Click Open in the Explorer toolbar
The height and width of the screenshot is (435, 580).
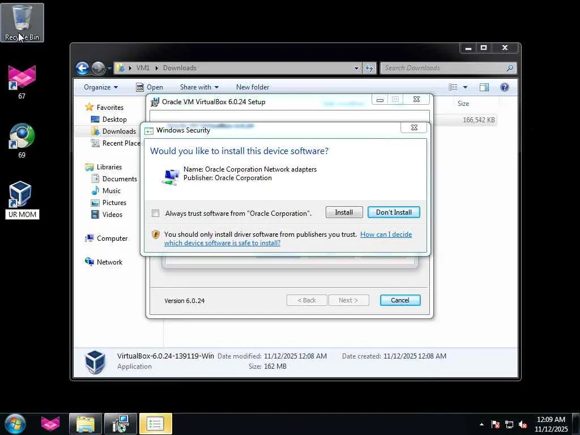pos(150,87)
